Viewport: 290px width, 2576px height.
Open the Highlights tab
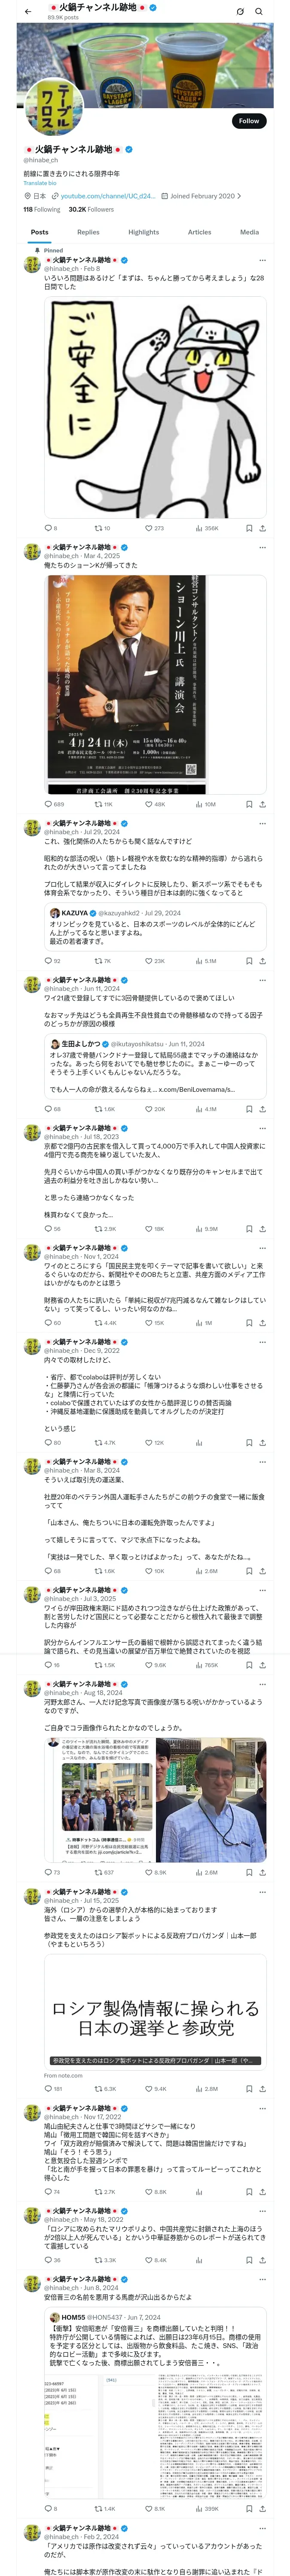[x=143, y=232]
